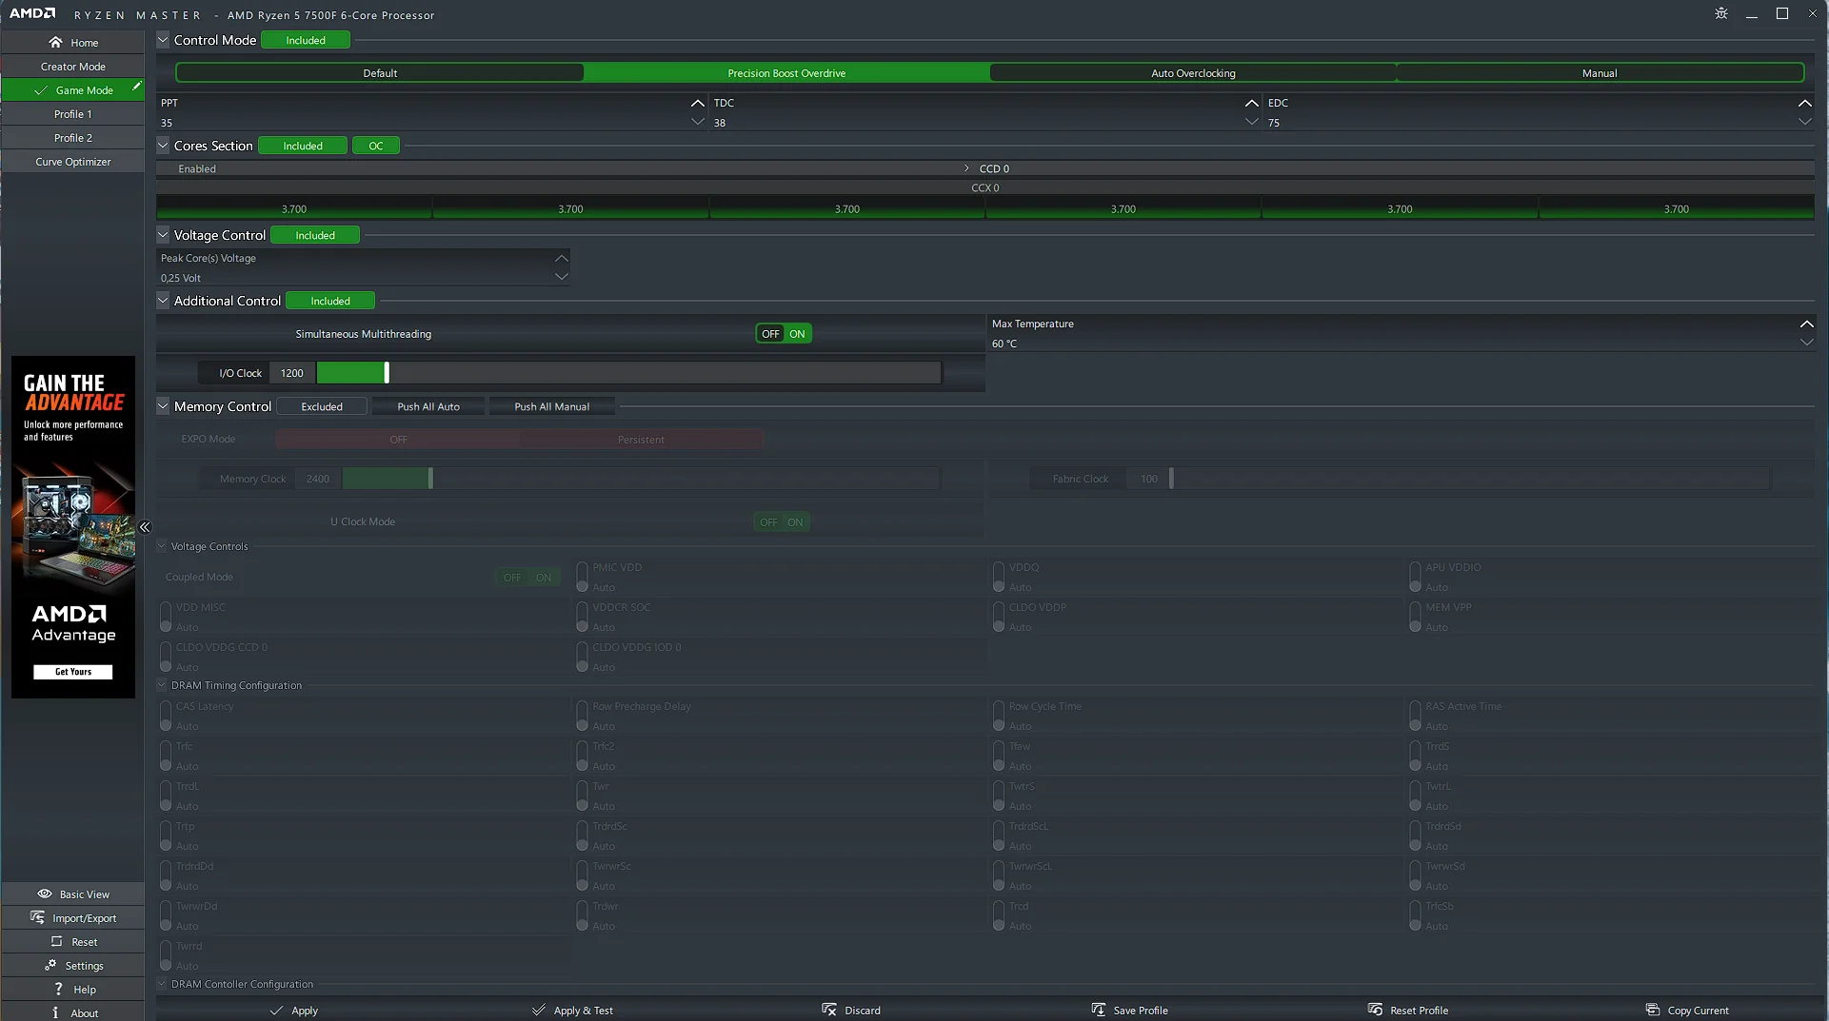Click the Discard icon in bottom bar
Viewport: 1829px width, 1021px height.
pyautogui.click(x=829, y=1010)
